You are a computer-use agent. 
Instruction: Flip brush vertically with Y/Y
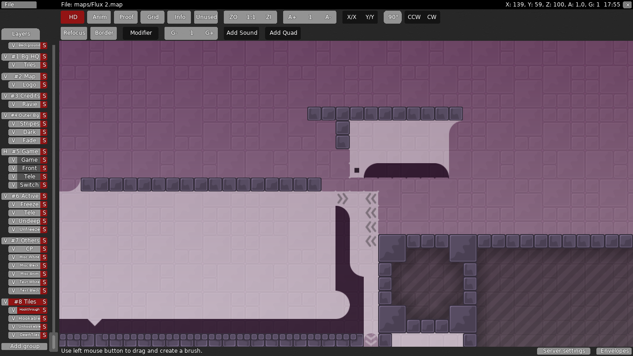point(369,17)
